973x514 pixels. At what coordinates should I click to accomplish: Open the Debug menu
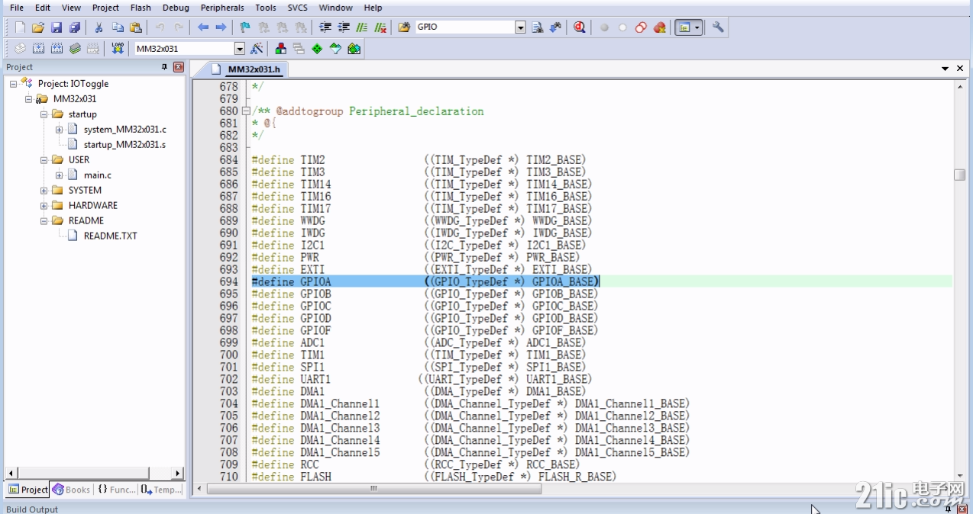176,8
